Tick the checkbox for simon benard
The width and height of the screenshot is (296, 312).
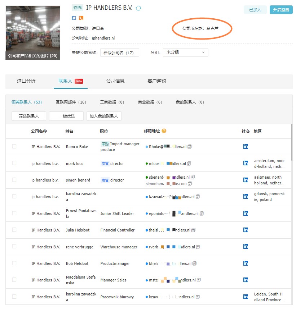(x=14, y=180)
